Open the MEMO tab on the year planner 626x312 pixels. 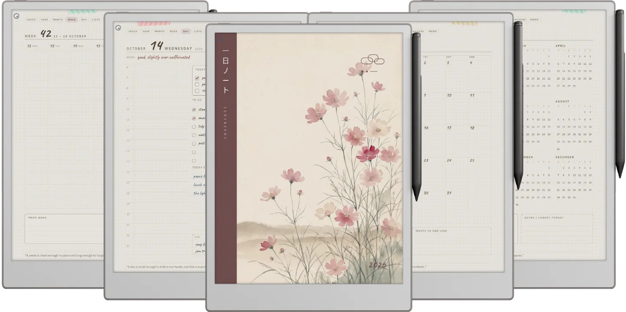(x=534, y=20)
